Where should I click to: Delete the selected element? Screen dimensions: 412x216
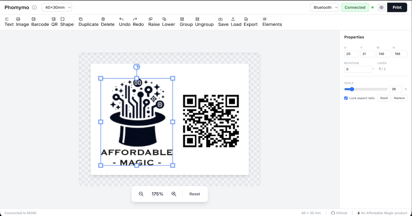tap(108, 22)
